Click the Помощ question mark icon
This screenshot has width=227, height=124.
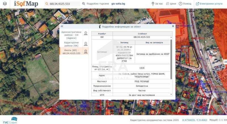[181, 4]
